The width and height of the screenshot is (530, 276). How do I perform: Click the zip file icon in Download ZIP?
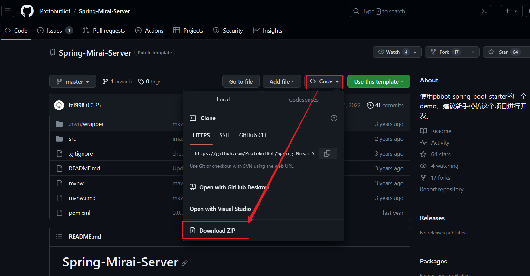193,230
